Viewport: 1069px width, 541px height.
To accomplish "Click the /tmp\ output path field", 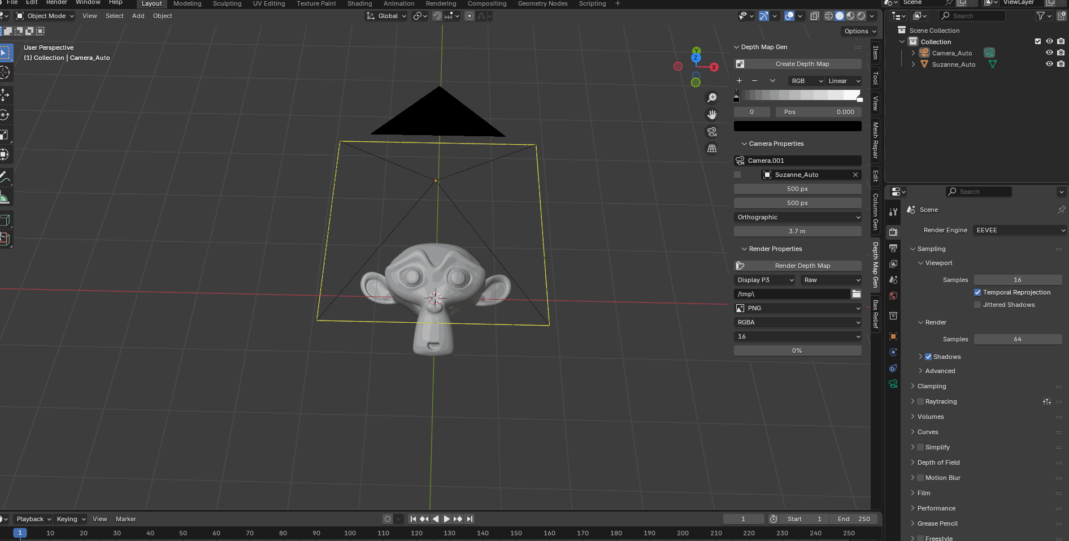I will [x=792, y=294].
